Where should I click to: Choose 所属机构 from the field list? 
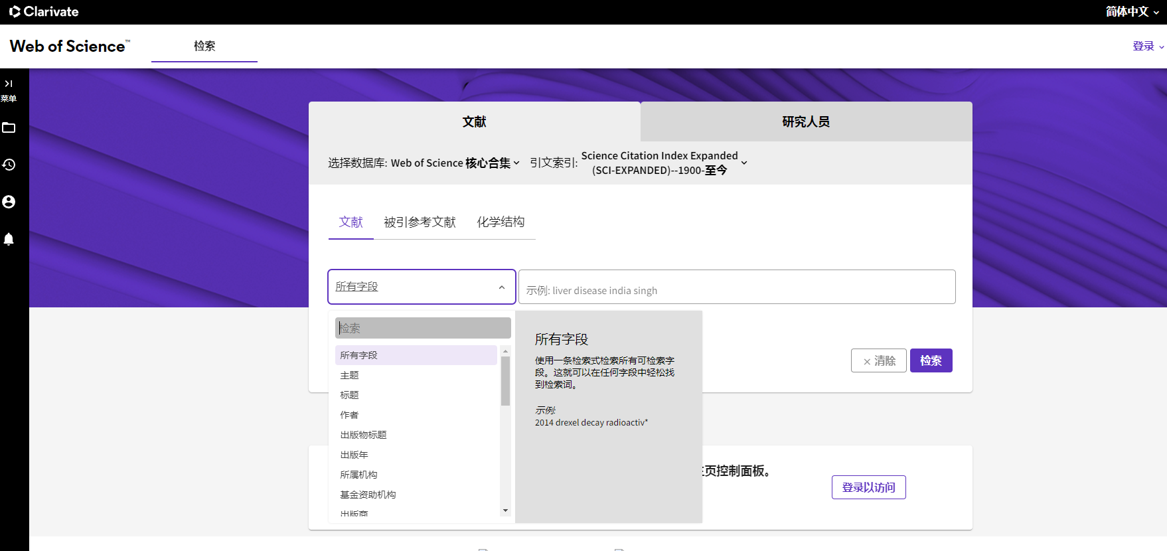point(416,475)
